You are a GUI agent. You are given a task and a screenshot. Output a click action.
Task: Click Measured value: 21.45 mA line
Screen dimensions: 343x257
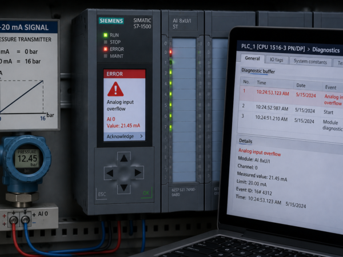click(262, 176)
